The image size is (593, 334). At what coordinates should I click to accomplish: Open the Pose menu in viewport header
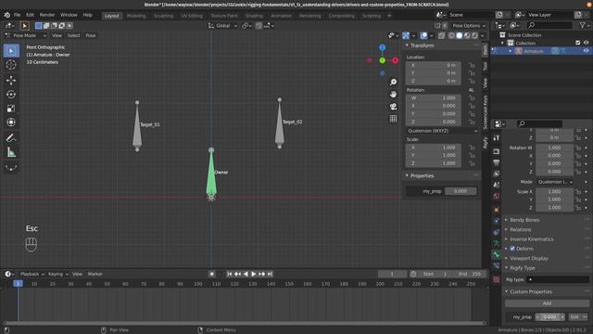(91, 35)
